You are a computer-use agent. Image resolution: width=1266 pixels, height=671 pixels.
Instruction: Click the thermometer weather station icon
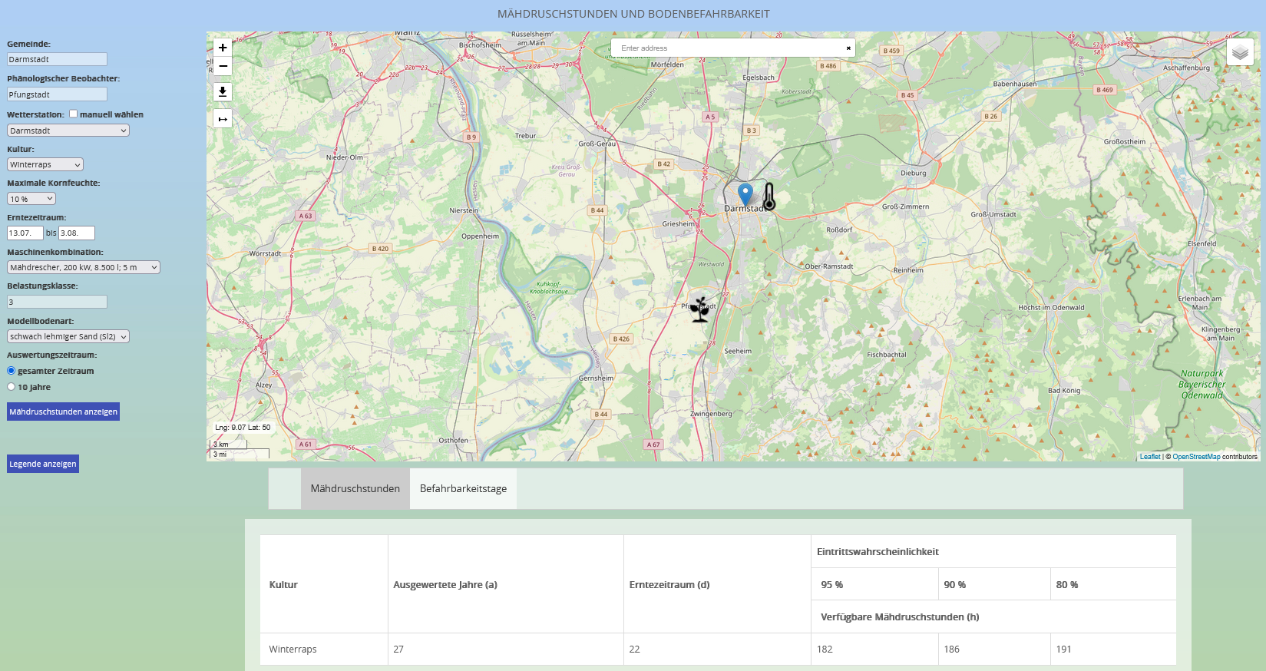[769, 197]
